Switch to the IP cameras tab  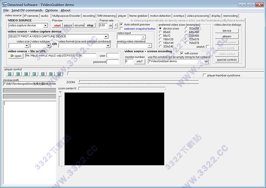tap(31, 16)
